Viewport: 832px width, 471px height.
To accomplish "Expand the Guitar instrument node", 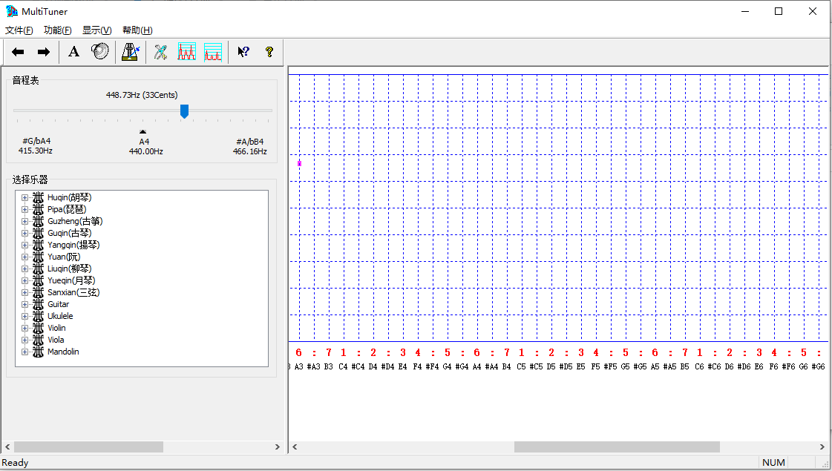I will (x=24, y=304).
